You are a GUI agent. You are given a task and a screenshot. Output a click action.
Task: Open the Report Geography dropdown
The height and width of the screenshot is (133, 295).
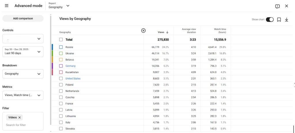click(x=59, y=6)
